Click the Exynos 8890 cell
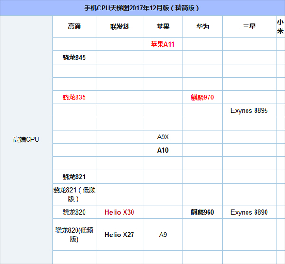 (x=249, y=212)
